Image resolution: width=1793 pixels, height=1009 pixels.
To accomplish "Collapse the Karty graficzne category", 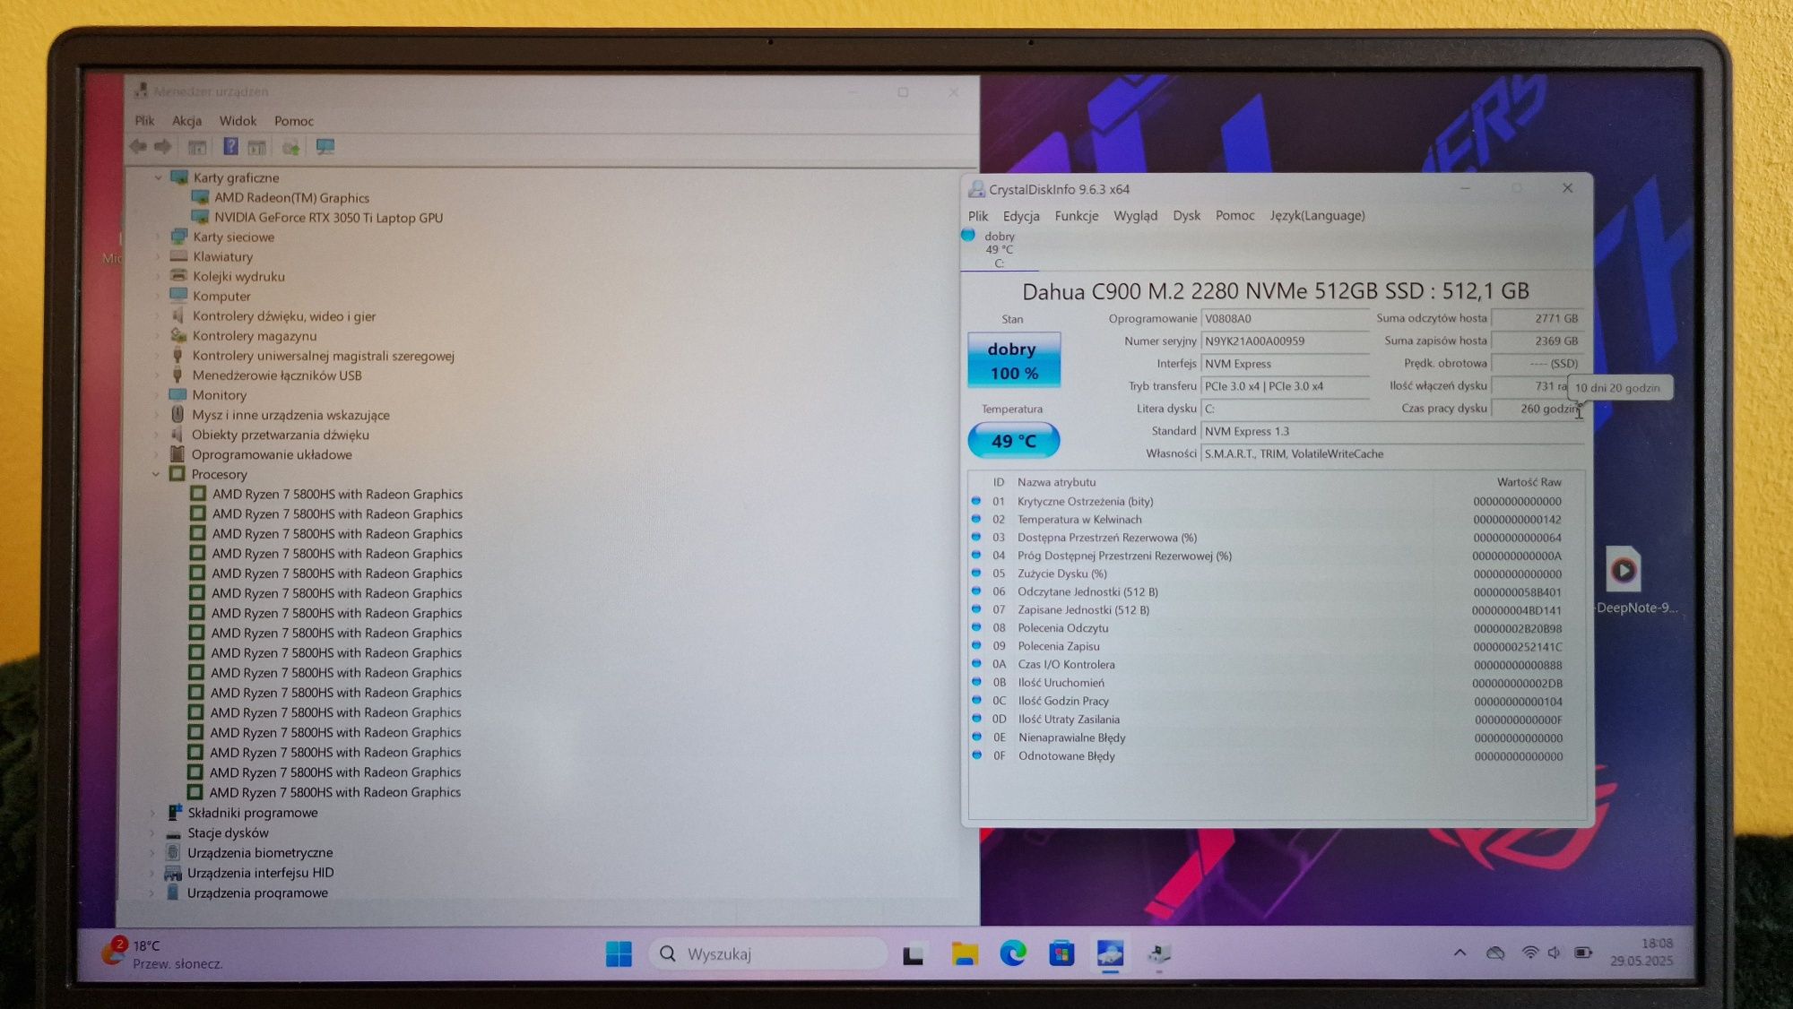I will (x=159, y=177).
